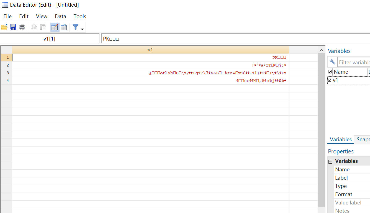Click the Open file folder icon
Screen dimensions: 370x213
coord(4,27)
